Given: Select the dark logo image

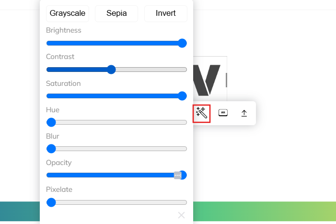Looking at the screenshot, I should [210, 79].
